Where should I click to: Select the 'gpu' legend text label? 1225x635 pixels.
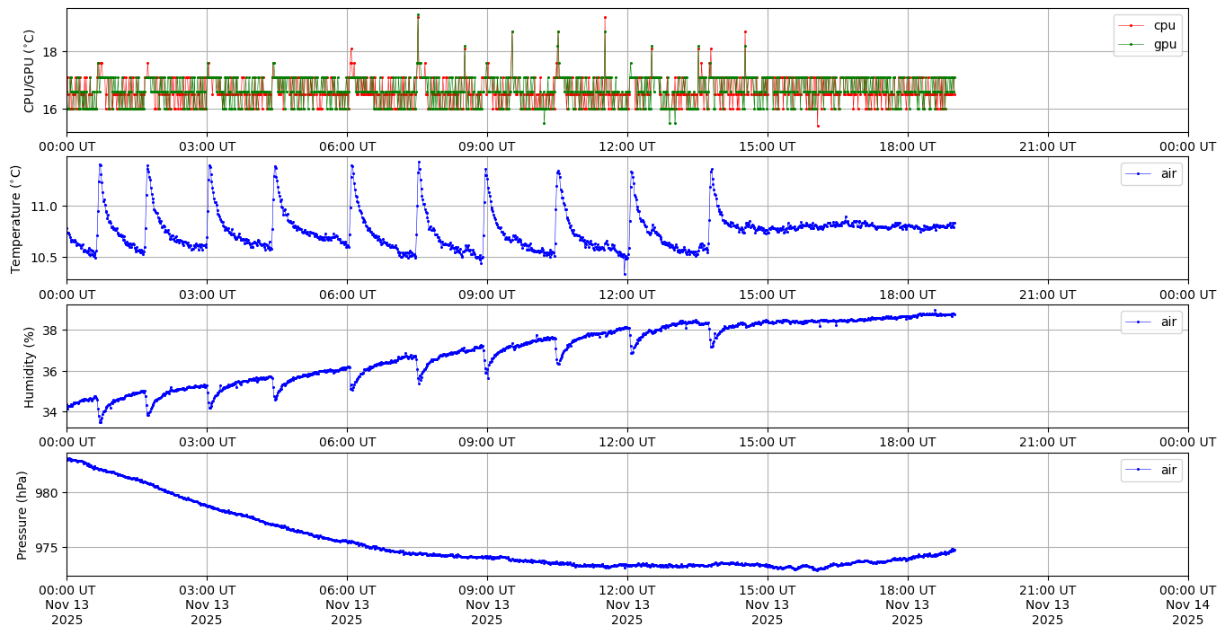pos(1165,44)
